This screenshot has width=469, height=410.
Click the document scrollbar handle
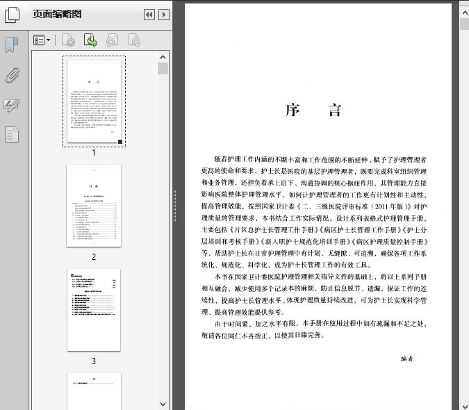(465, 24)
